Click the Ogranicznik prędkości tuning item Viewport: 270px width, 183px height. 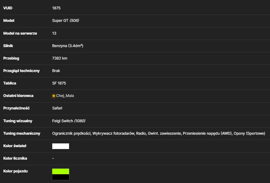coord(72,133)
